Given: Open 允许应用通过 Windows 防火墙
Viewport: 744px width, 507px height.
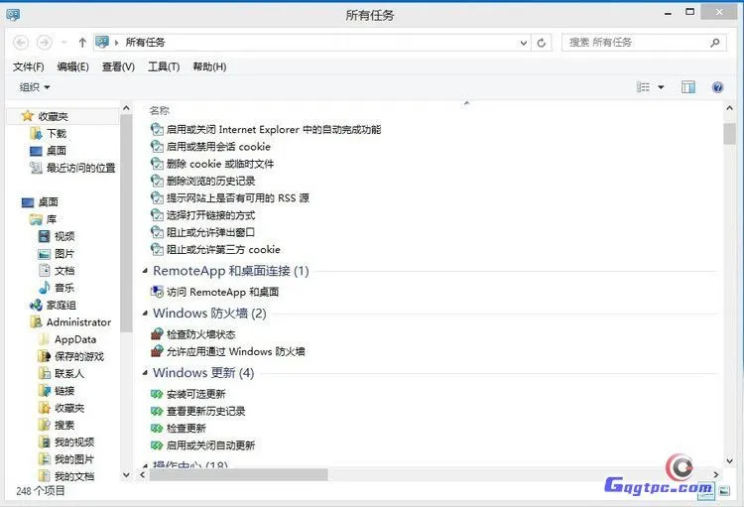Looking at the screenshot, I should [236, 352].
